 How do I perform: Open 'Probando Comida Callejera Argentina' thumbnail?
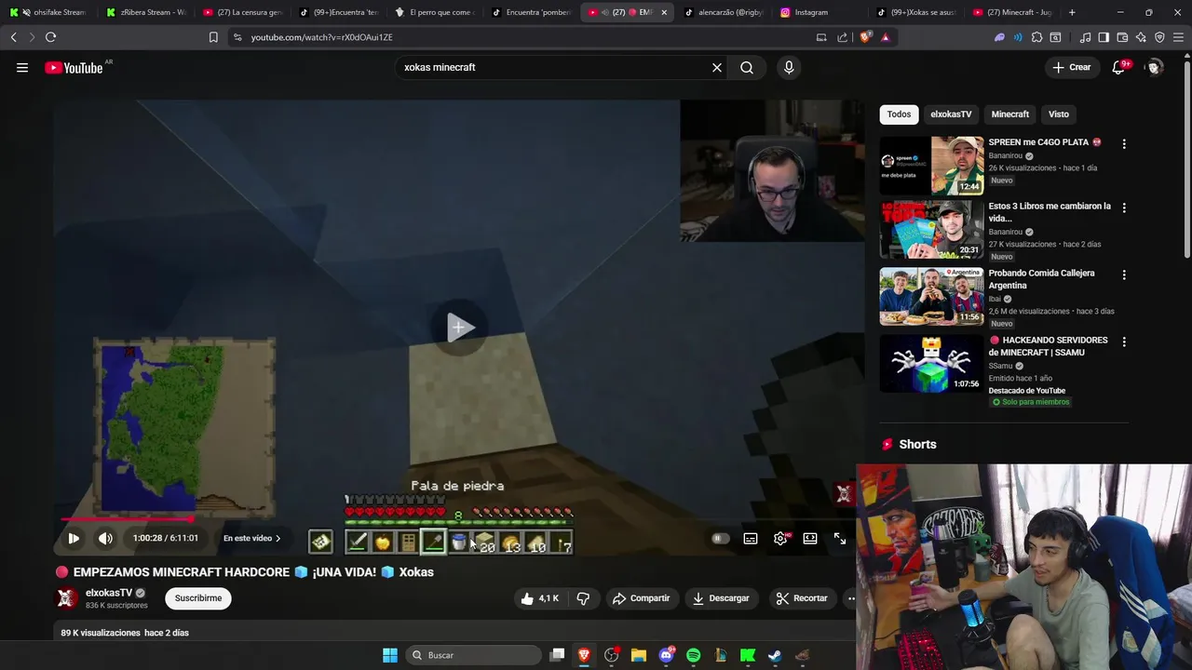click(x=931, y=297)
